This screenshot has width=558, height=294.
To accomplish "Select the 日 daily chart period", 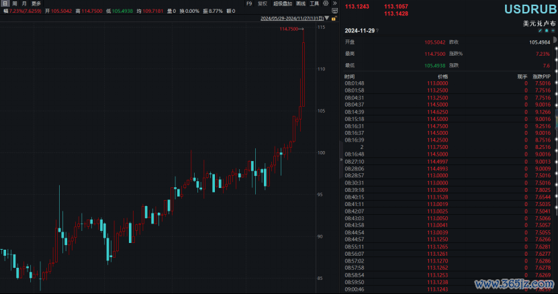I will click(5, 3).
